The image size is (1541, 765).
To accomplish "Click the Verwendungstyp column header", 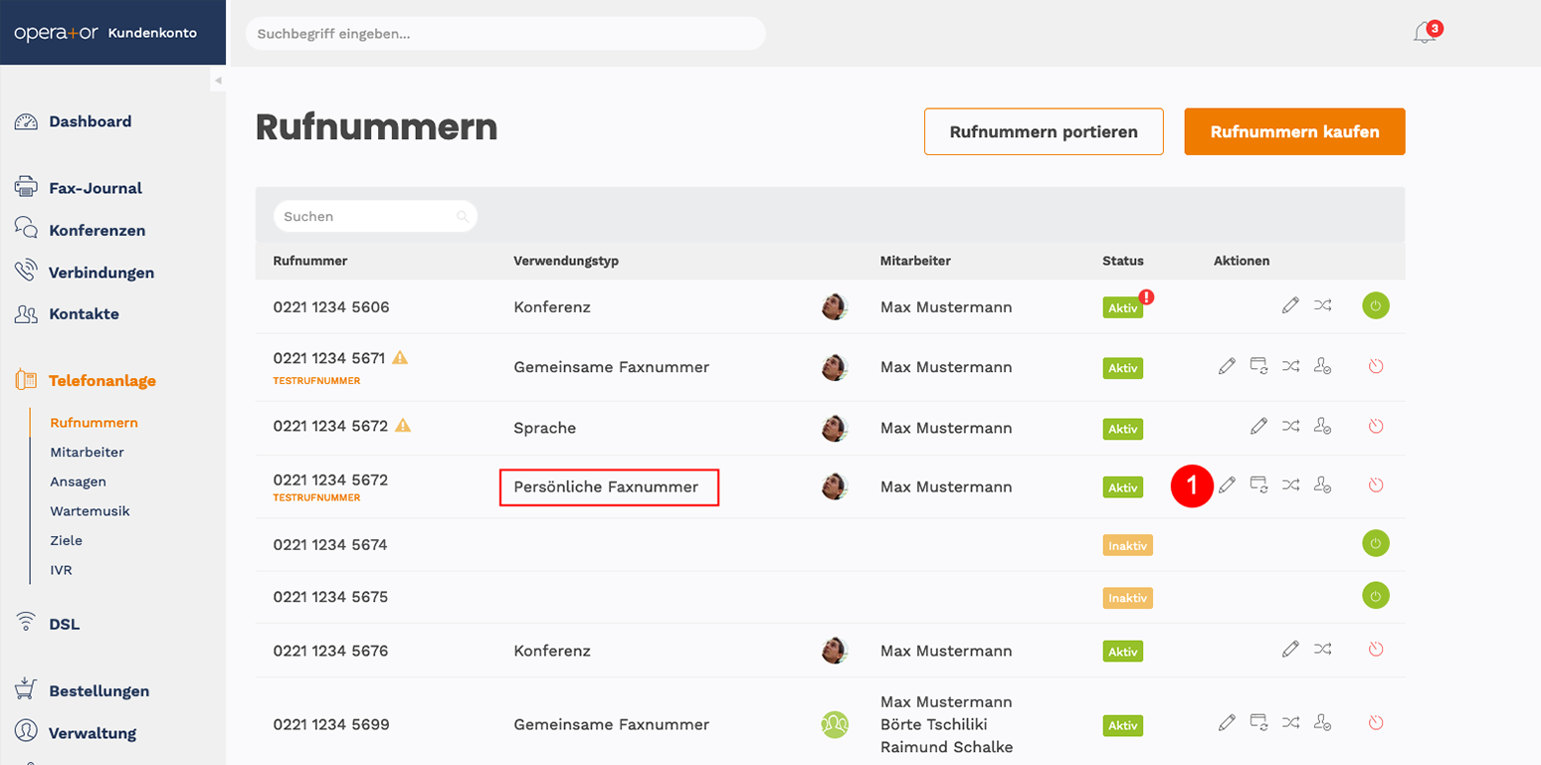I will [x=566, y=261].
